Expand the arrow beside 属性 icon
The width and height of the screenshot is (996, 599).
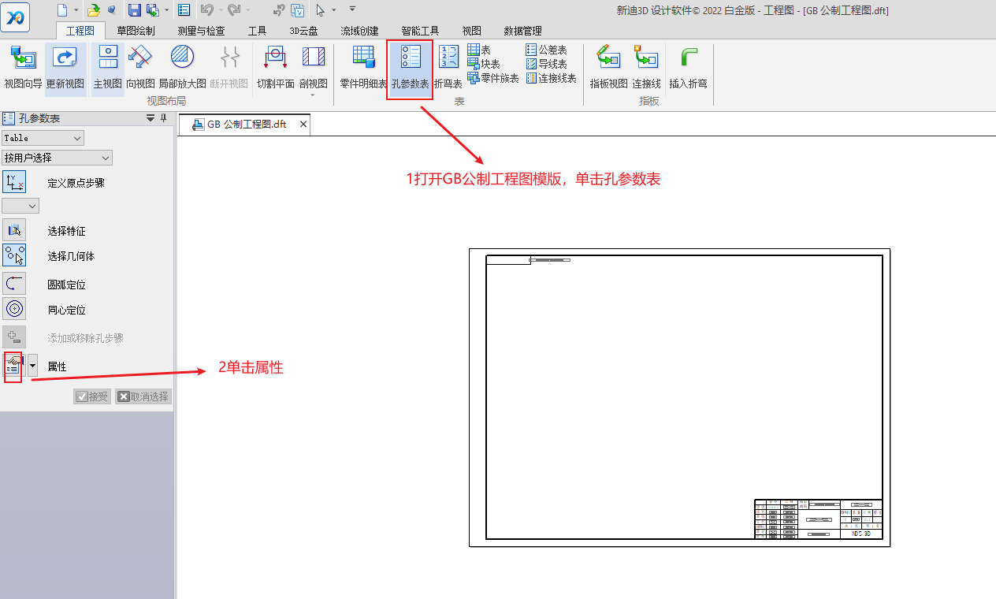tap(32, 366)
